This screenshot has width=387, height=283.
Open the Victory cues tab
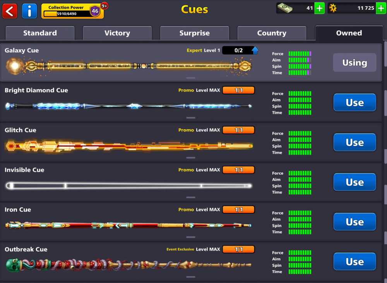[x=117, y=33]
